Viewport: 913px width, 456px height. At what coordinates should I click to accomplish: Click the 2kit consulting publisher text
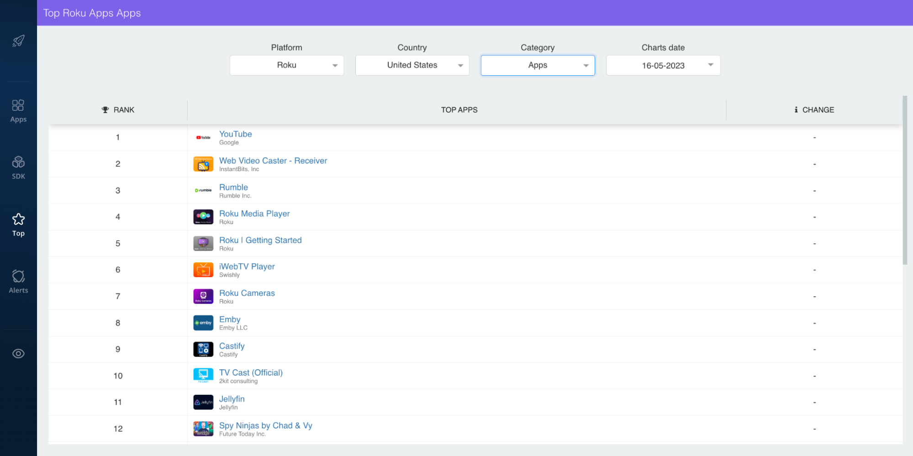238,381
